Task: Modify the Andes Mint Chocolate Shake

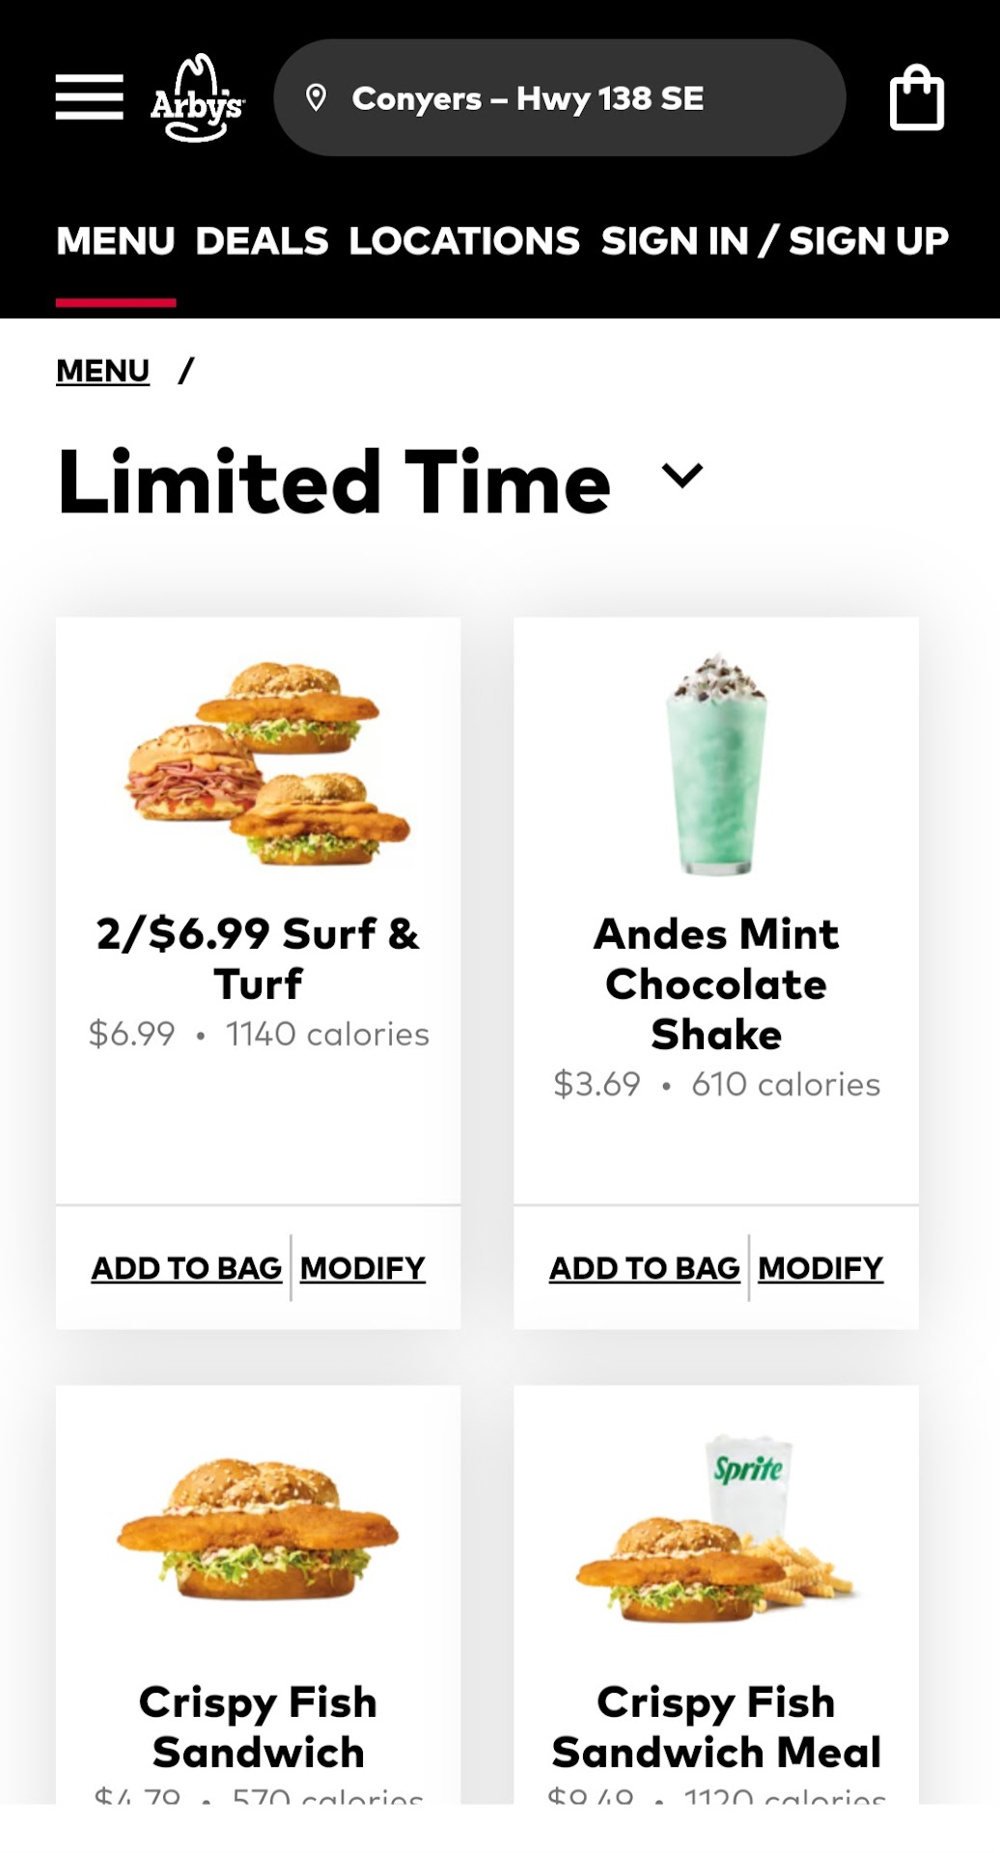Action: [820, 1268]
